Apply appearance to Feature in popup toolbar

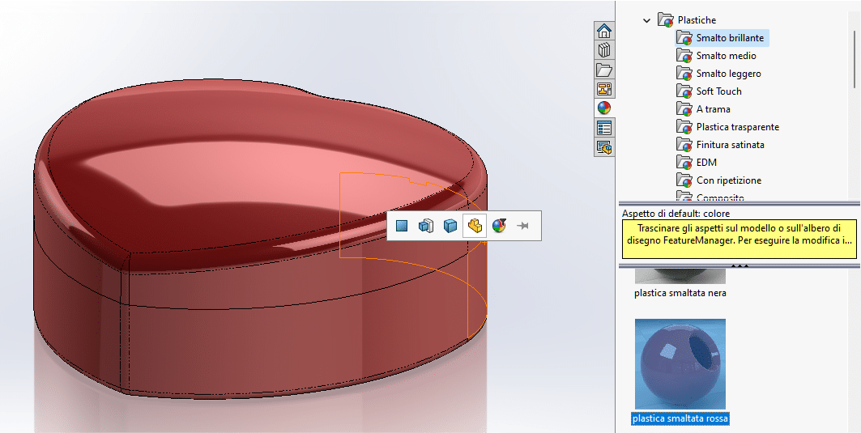click(426, 226)
